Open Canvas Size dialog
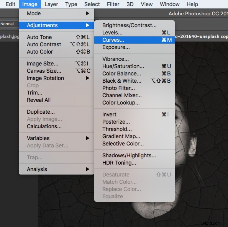Image resolution: width=228 pixels, height=227 pixels. click(x=56, y=71)
